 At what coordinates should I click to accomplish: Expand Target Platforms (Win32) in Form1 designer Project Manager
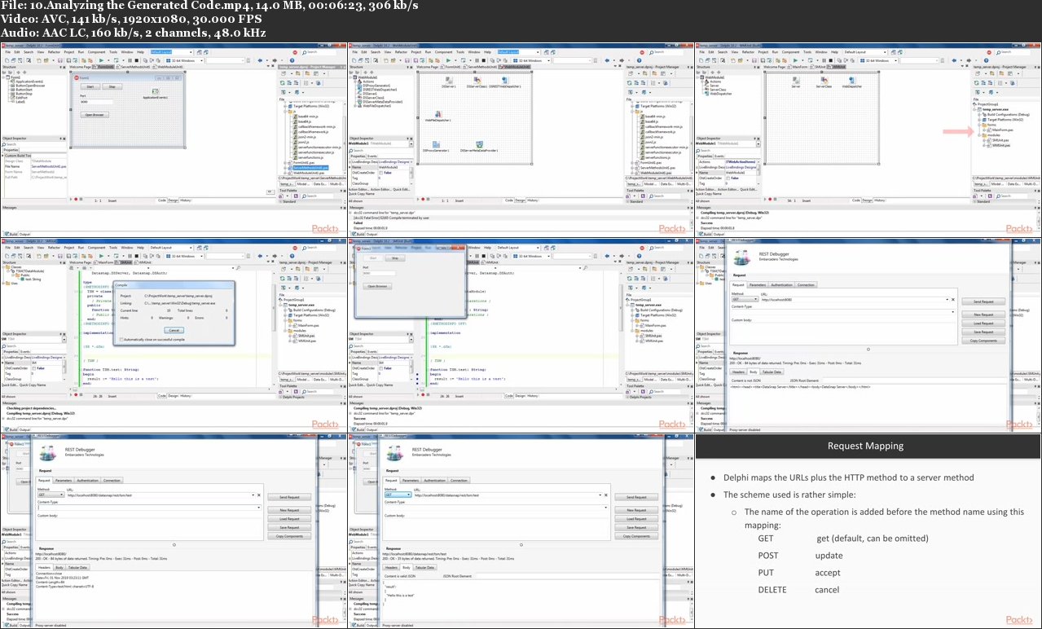click(x=285, y=107)
